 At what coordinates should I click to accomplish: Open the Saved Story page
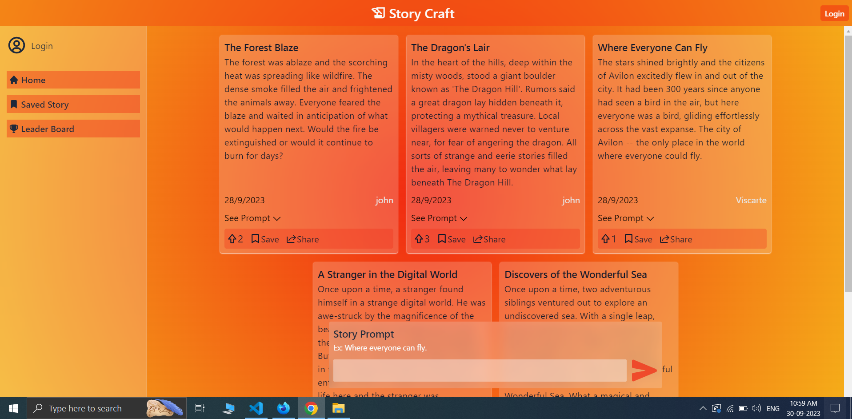[x=44, y=104]
